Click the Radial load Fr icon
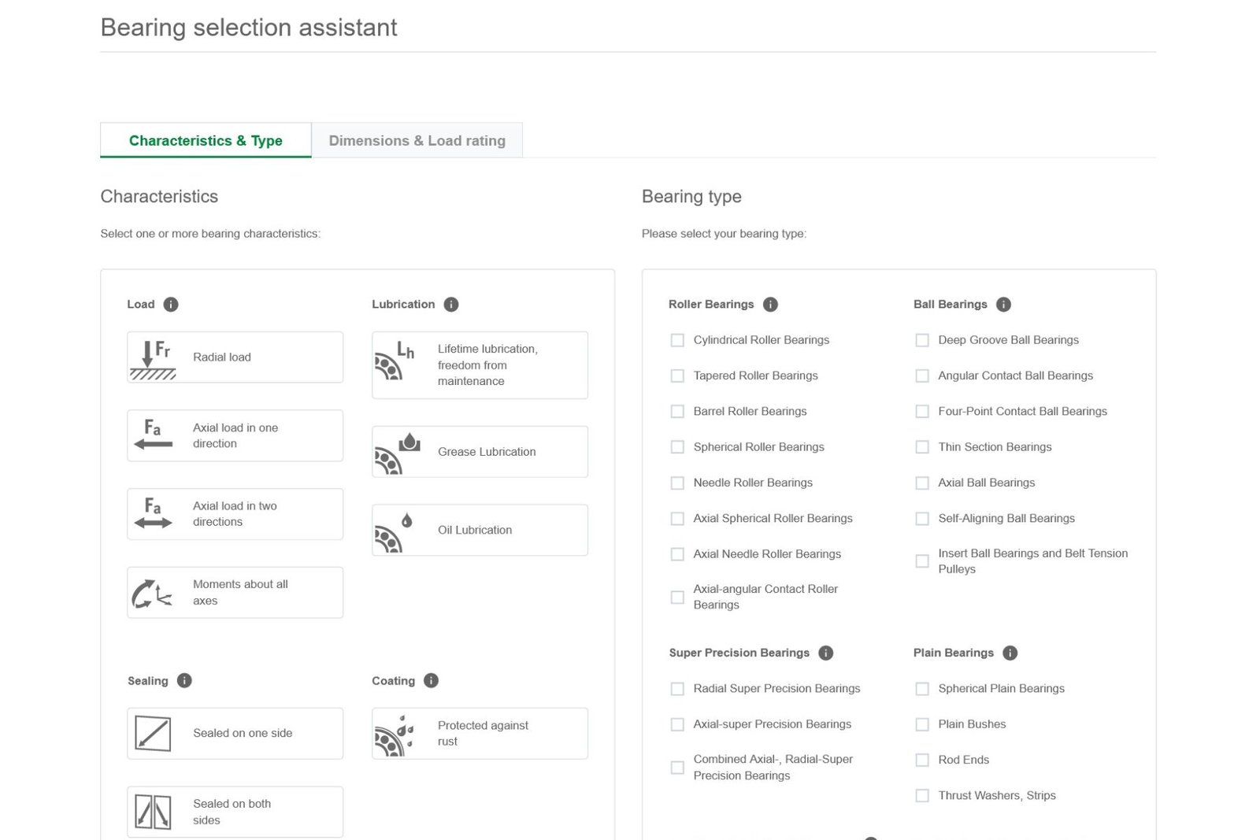This screenshot has height=840, width=1260. pyautogui.click(x=153, y=358)
